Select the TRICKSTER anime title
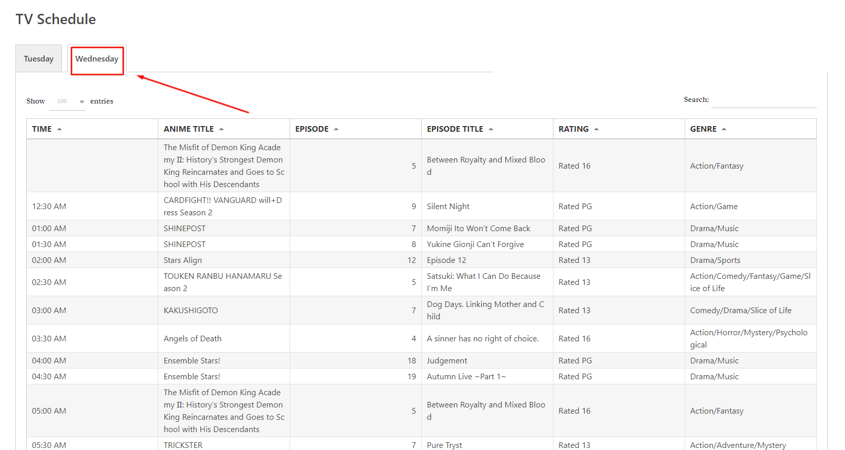 pos(183,445)
